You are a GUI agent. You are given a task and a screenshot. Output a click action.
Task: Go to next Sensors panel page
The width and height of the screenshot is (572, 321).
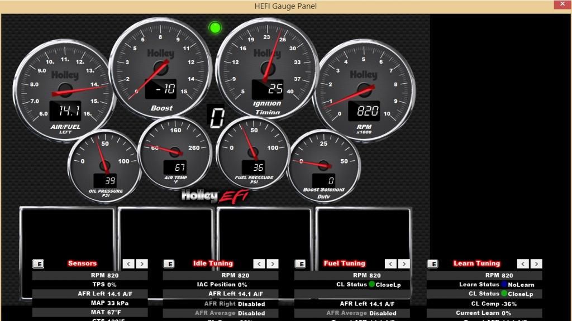point(142,263)
